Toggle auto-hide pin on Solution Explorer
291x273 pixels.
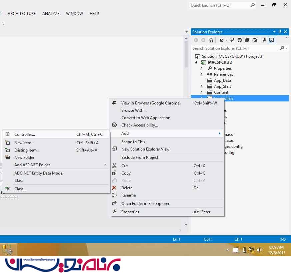click(x=280, y=32)
